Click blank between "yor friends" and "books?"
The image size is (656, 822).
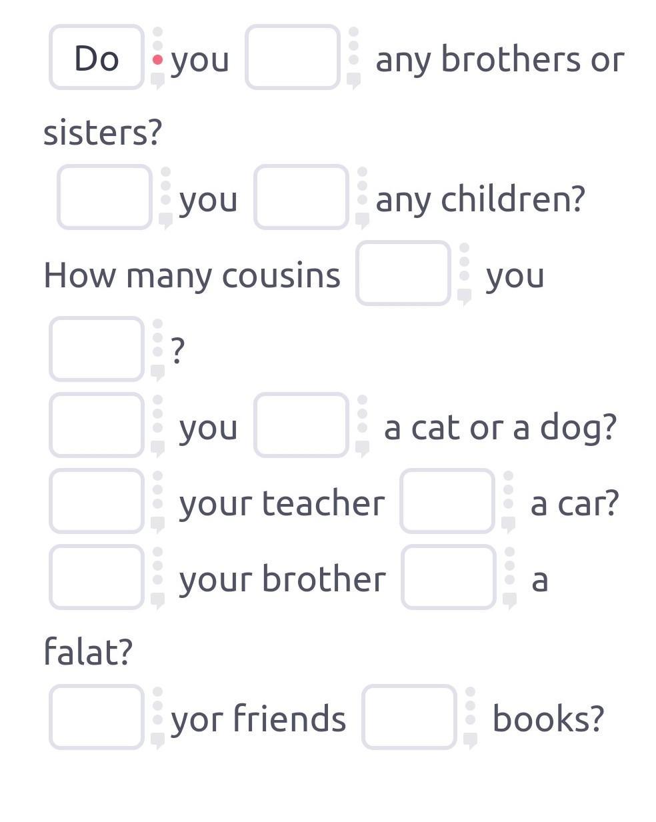409,717
